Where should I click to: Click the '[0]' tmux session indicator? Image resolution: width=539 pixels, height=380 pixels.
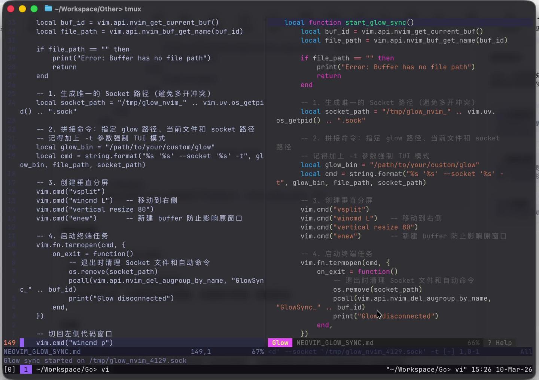10,370
